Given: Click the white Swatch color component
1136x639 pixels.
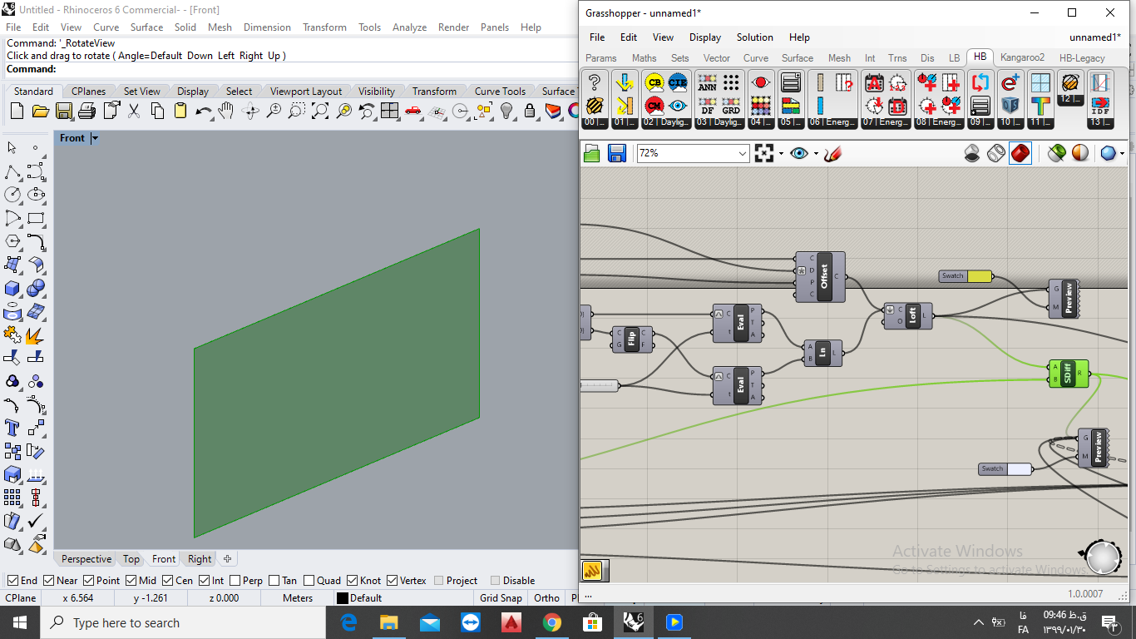Looking at the screenshot, I should [1005, 469].
